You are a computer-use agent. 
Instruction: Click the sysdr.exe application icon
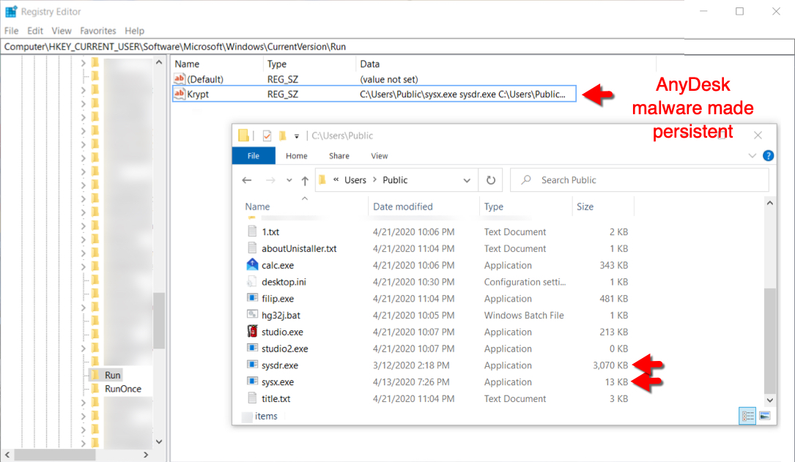pyautogui.click(x=252, y=365)
